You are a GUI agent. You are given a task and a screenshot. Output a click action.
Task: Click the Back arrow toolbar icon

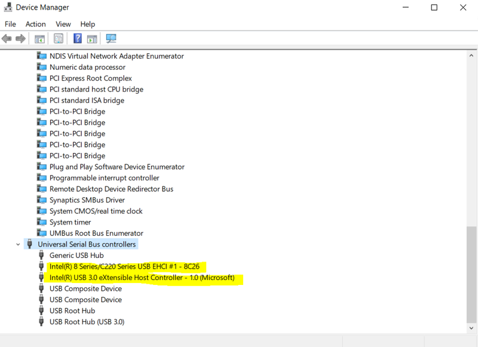point(7,39)
